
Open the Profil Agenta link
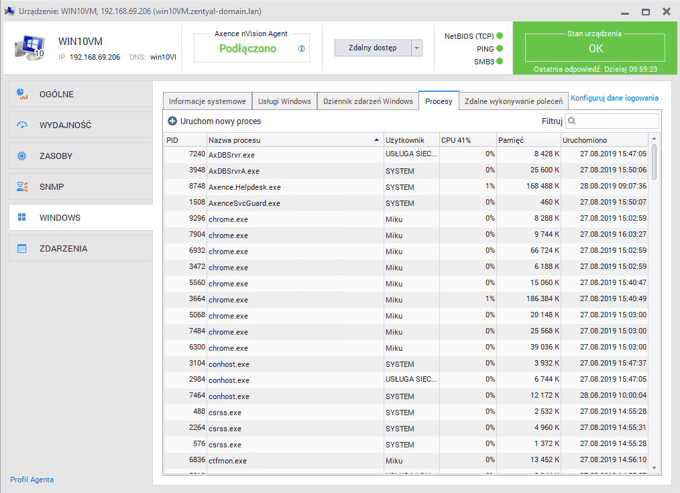pos(32,480)
